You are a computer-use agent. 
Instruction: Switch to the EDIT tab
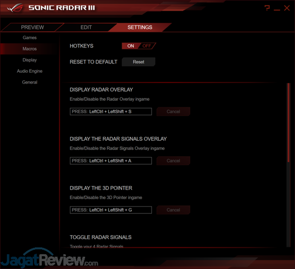tap(86, 28)
